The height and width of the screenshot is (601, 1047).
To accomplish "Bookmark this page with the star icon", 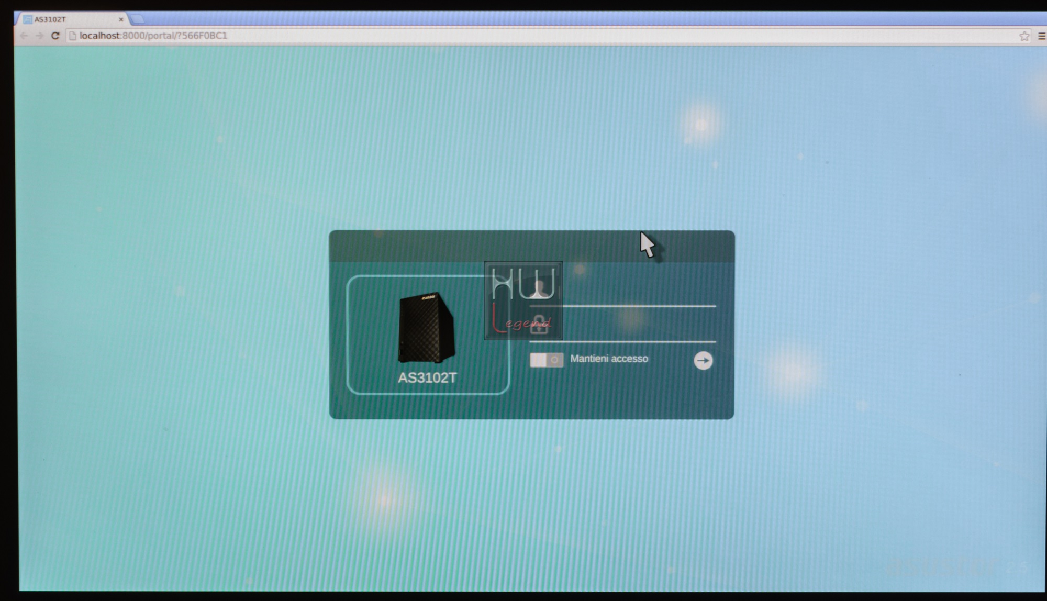I will [x=1024, y=36].
